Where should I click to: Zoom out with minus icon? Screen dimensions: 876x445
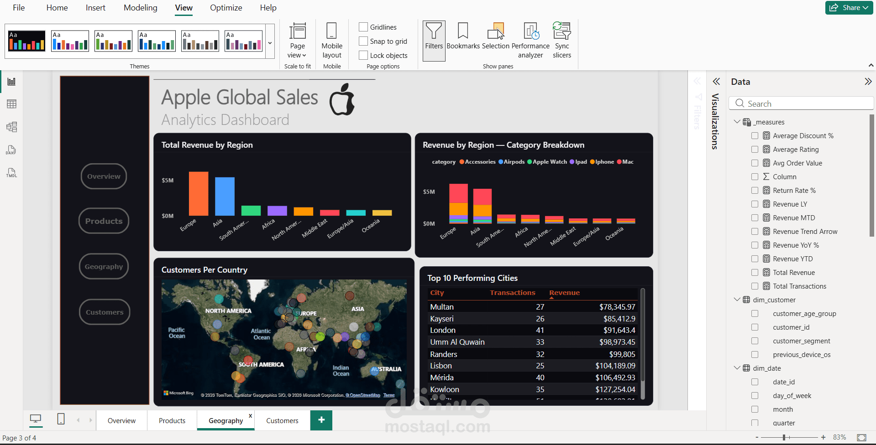pos(757,437)
